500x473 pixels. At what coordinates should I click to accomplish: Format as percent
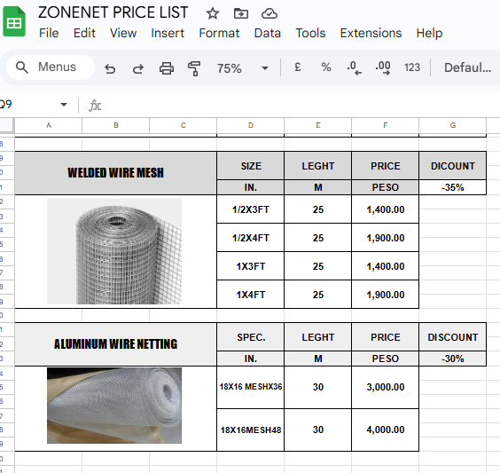326,67
